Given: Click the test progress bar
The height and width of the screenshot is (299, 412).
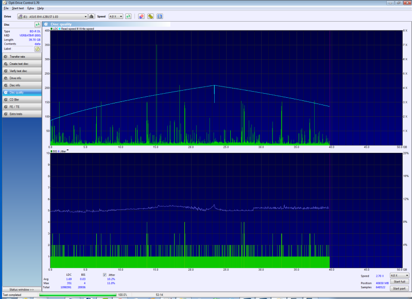Looking at the screenshot, I should (78, 295).
